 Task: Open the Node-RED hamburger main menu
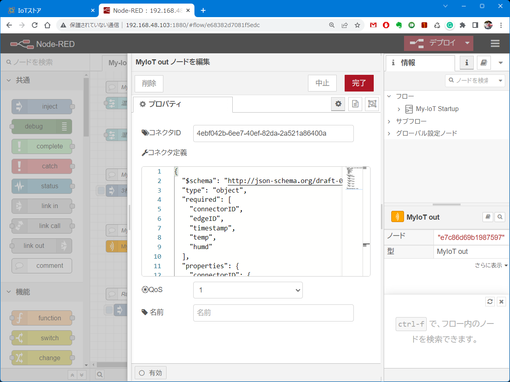pos(495,43)
